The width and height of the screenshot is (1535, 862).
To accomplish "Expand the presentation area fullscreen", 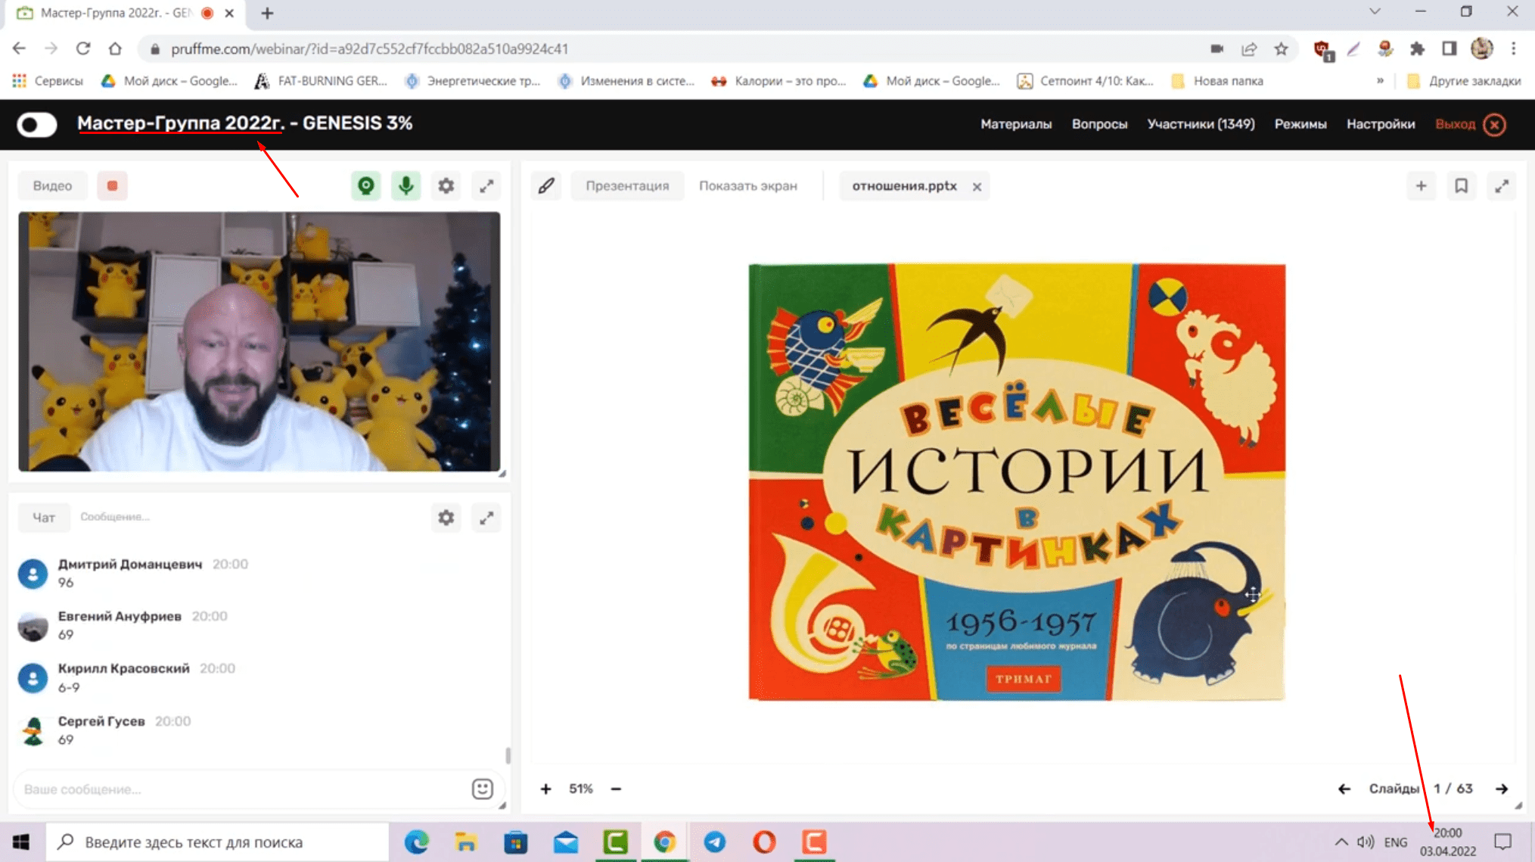I will click(x=1502, y=185).
